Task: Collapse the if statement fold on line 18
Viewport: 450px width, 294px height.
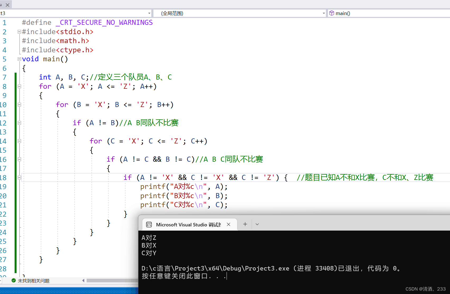Action: [19, 178]
